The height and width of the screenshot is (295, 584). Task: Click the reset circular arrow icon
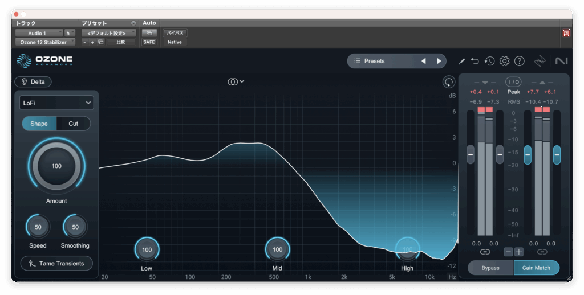(x=448, y=82)
